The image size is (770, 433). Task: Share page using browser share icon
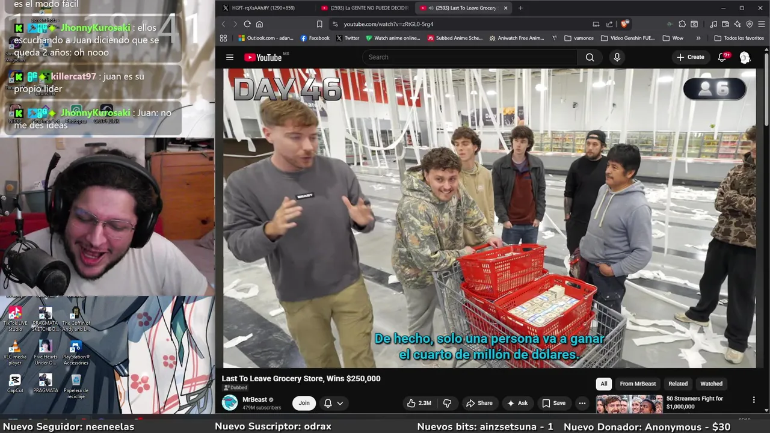click(609, 24)
